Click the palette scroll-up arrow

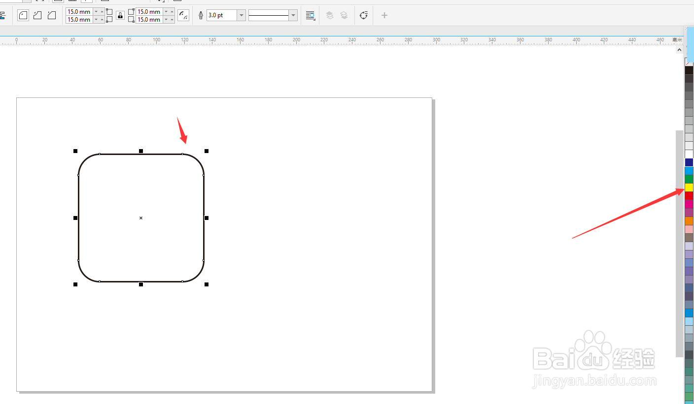[680, 50]
